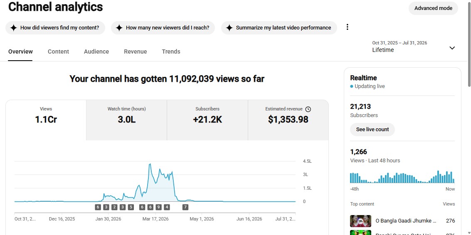Click the chart marker labeled 4
This screenshot has width=471, height=235.
click(x=167, y=207)
